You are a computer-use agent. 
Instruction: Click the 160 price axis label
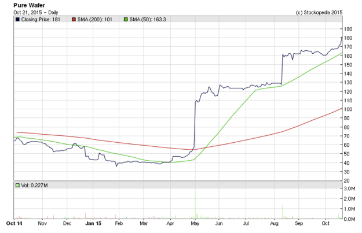(348, 56)
